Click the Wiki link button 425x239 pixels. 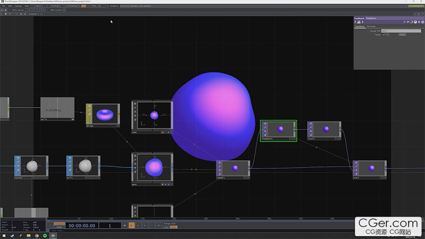39,6
